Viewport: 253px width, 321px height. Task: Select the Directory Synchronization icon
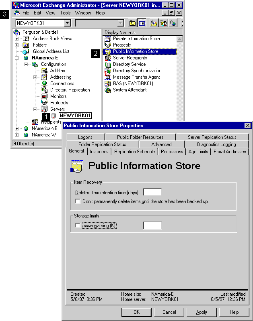[108, 71]
